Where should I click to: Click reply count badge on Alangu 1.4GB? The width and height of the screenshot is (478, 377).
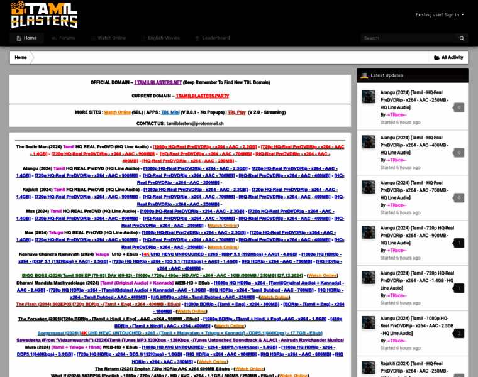pyautogui.click(x=459, y=288)
